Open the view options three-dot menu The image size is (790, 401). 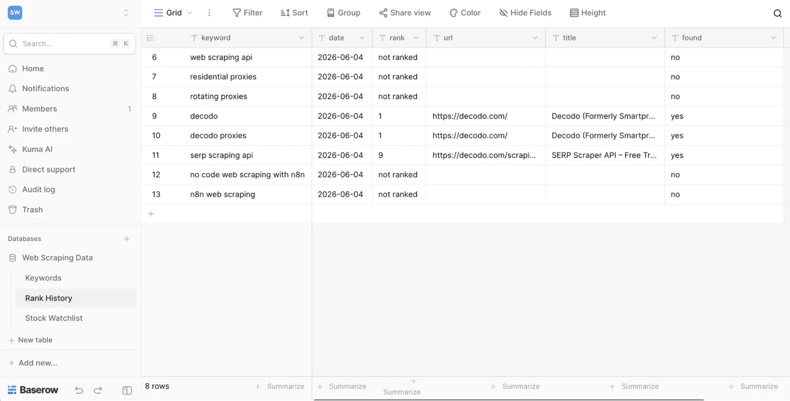[209, 13]
